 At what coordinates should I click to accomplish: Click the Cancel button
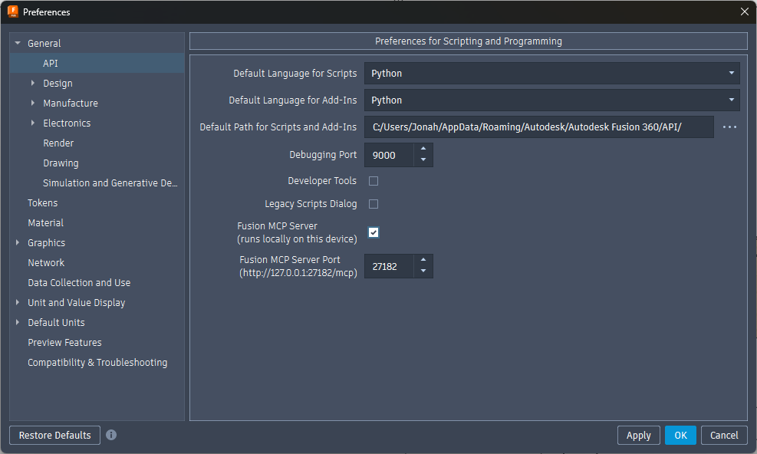click(724, 435)
